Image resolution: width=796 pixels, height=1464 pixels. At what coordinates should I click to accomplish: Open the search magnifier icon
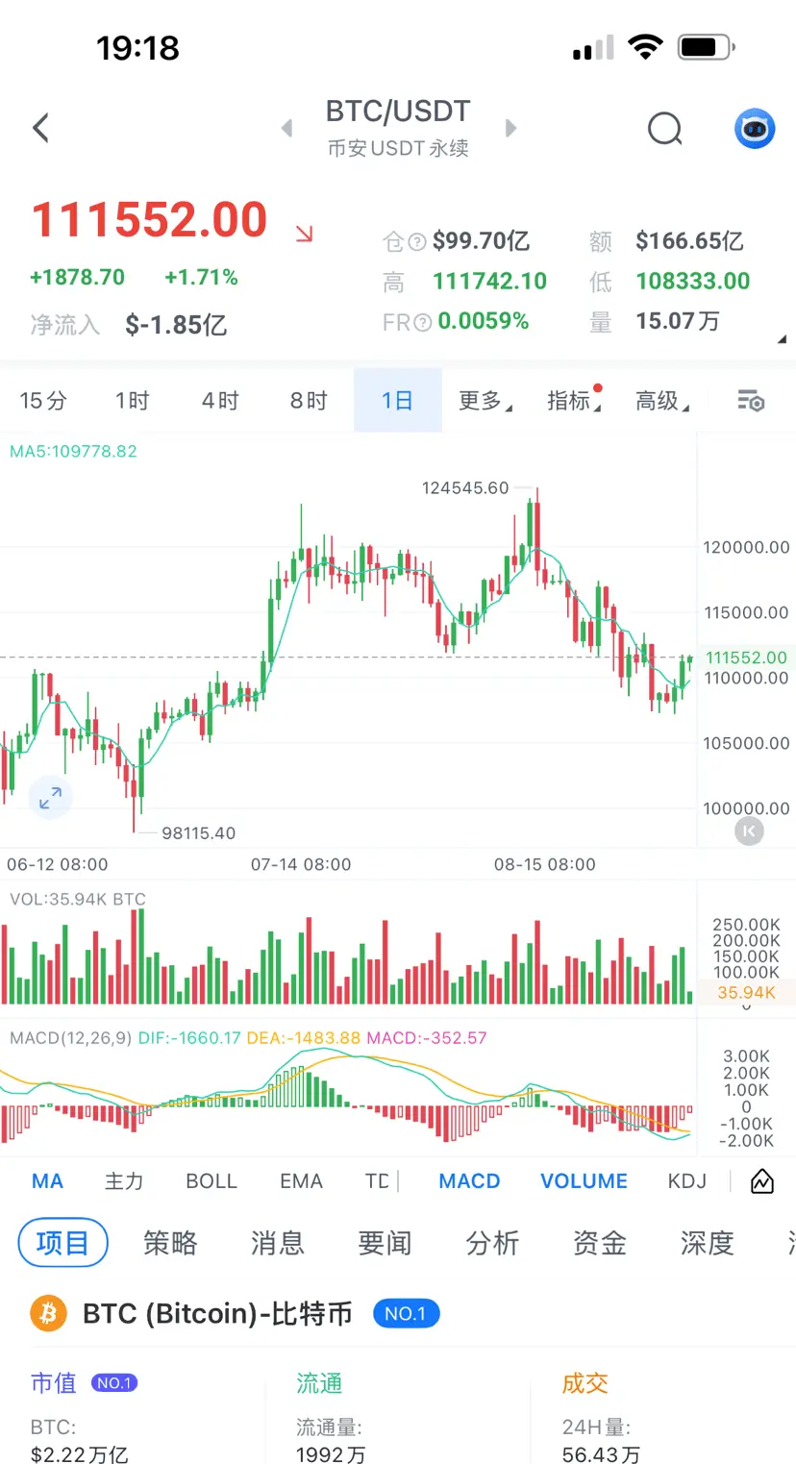pyautogui.click(x=665, y=128)
